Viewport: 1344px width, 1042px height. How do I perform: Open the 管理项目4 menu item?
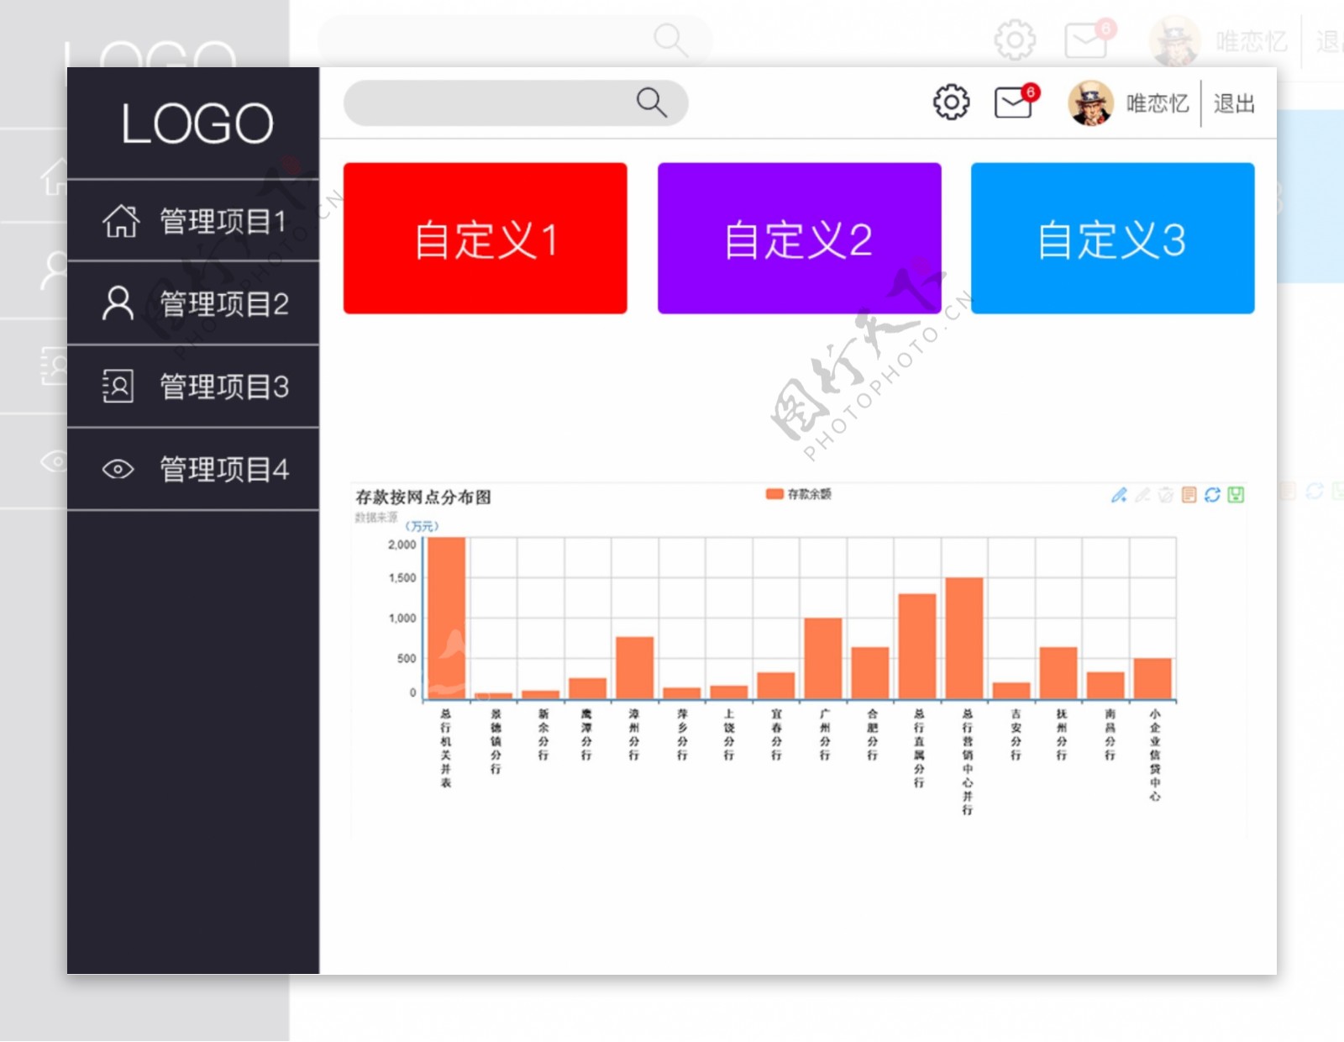(x=193, y=469)
